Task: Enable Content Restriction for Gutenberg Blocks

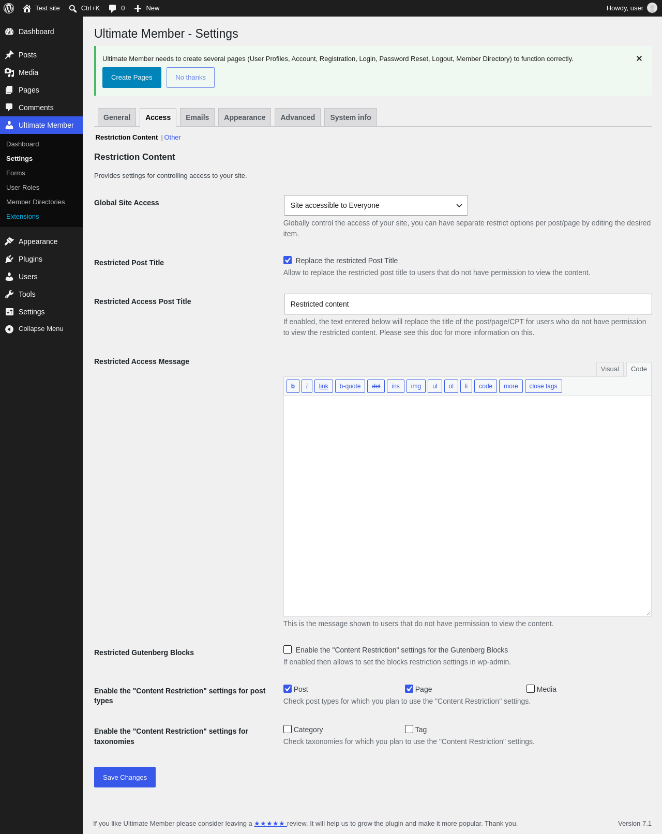Action: coord(288,649)
